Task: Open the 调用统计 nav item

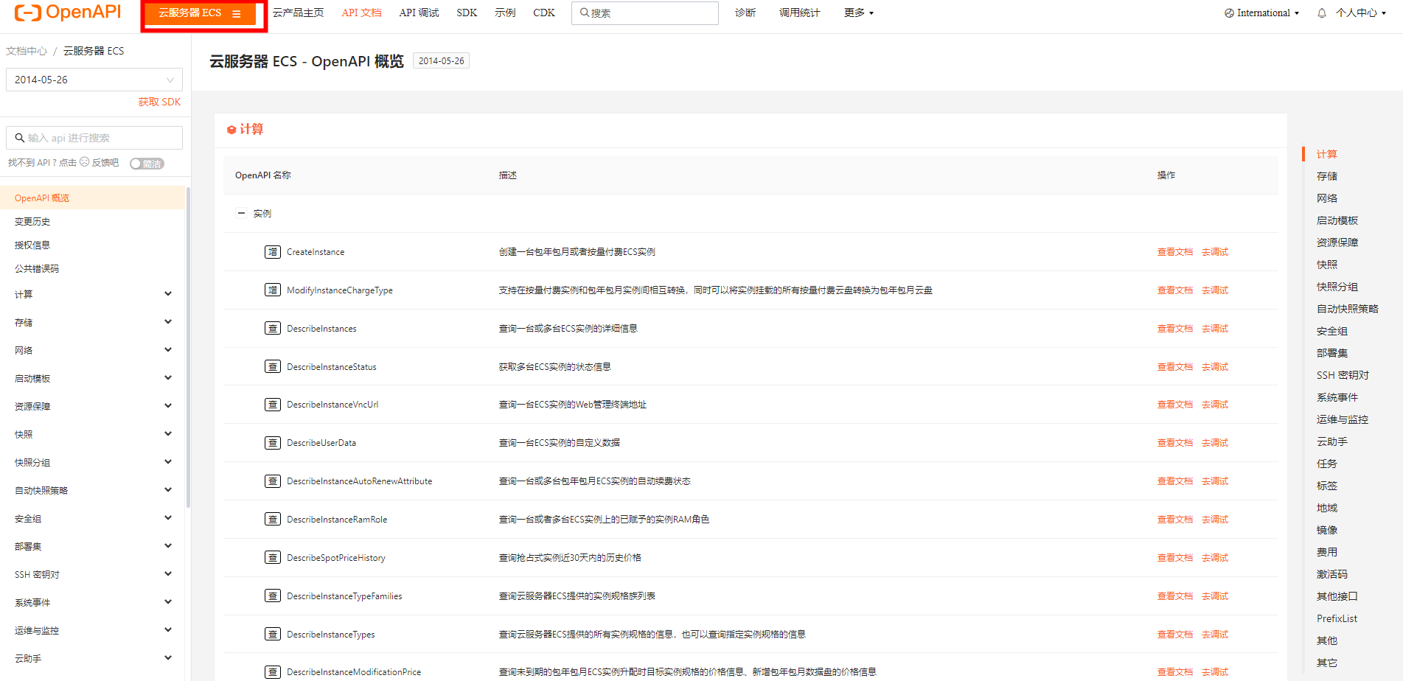Action: [x=799, y=13]
